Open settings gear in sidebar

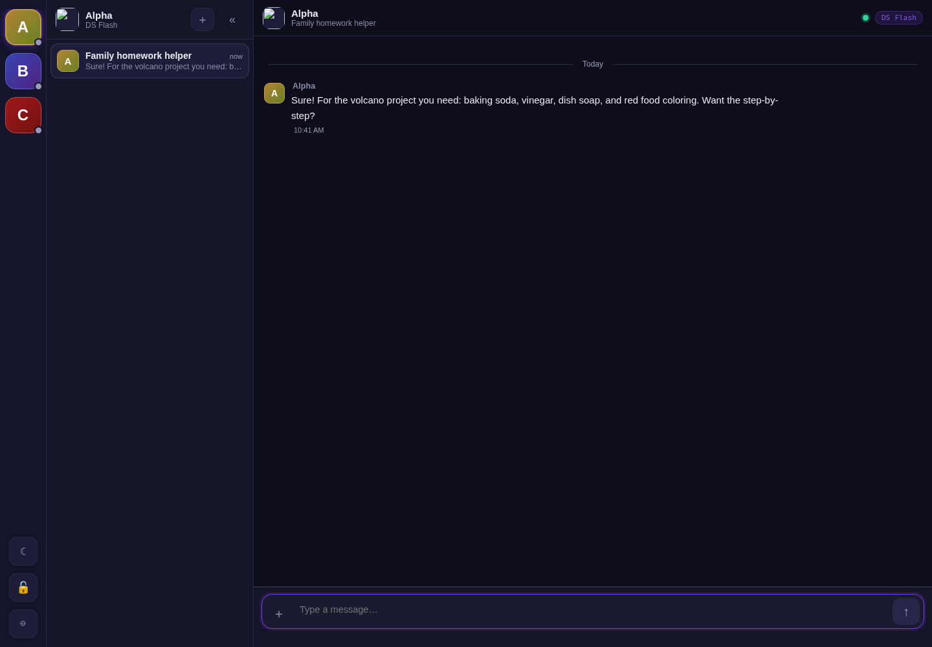click(x=23, y=624)
